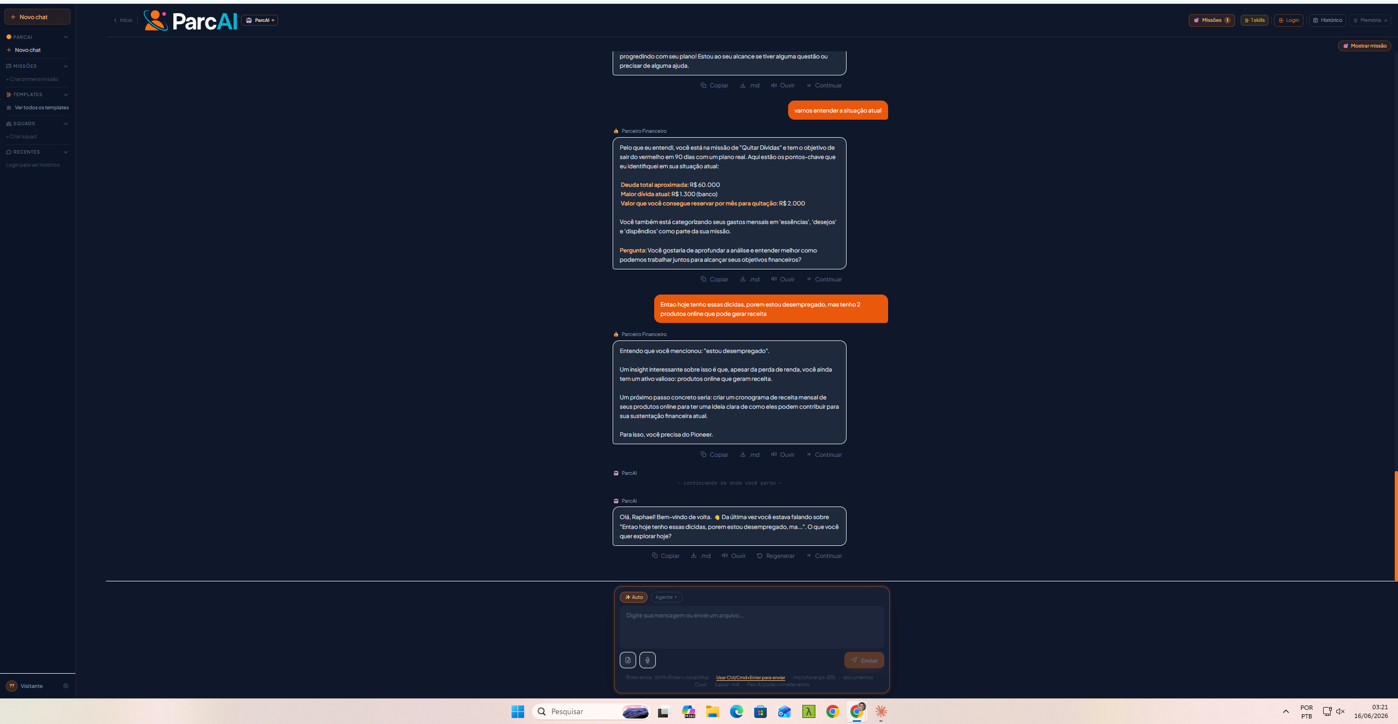Open the Novo chat item under PARCAI

[27, 50]
